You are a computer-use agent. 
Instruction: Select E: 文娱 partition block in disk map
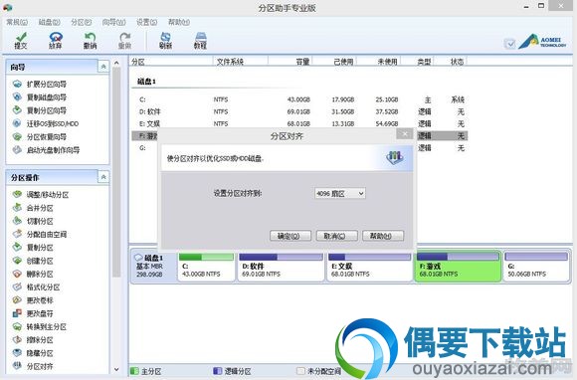coord(369,267)
